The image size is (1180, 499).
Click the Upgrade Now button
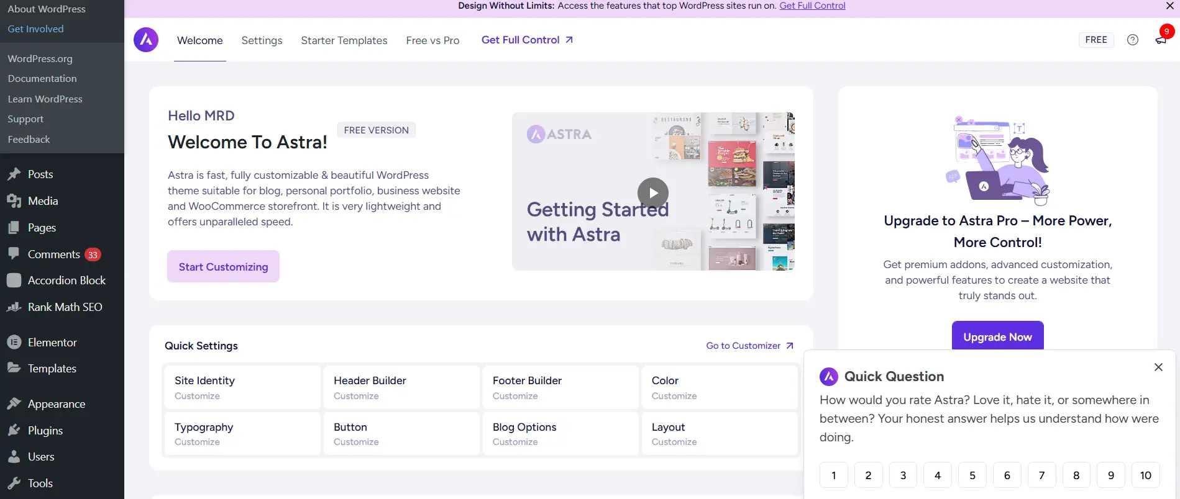(x=997, y=336)
